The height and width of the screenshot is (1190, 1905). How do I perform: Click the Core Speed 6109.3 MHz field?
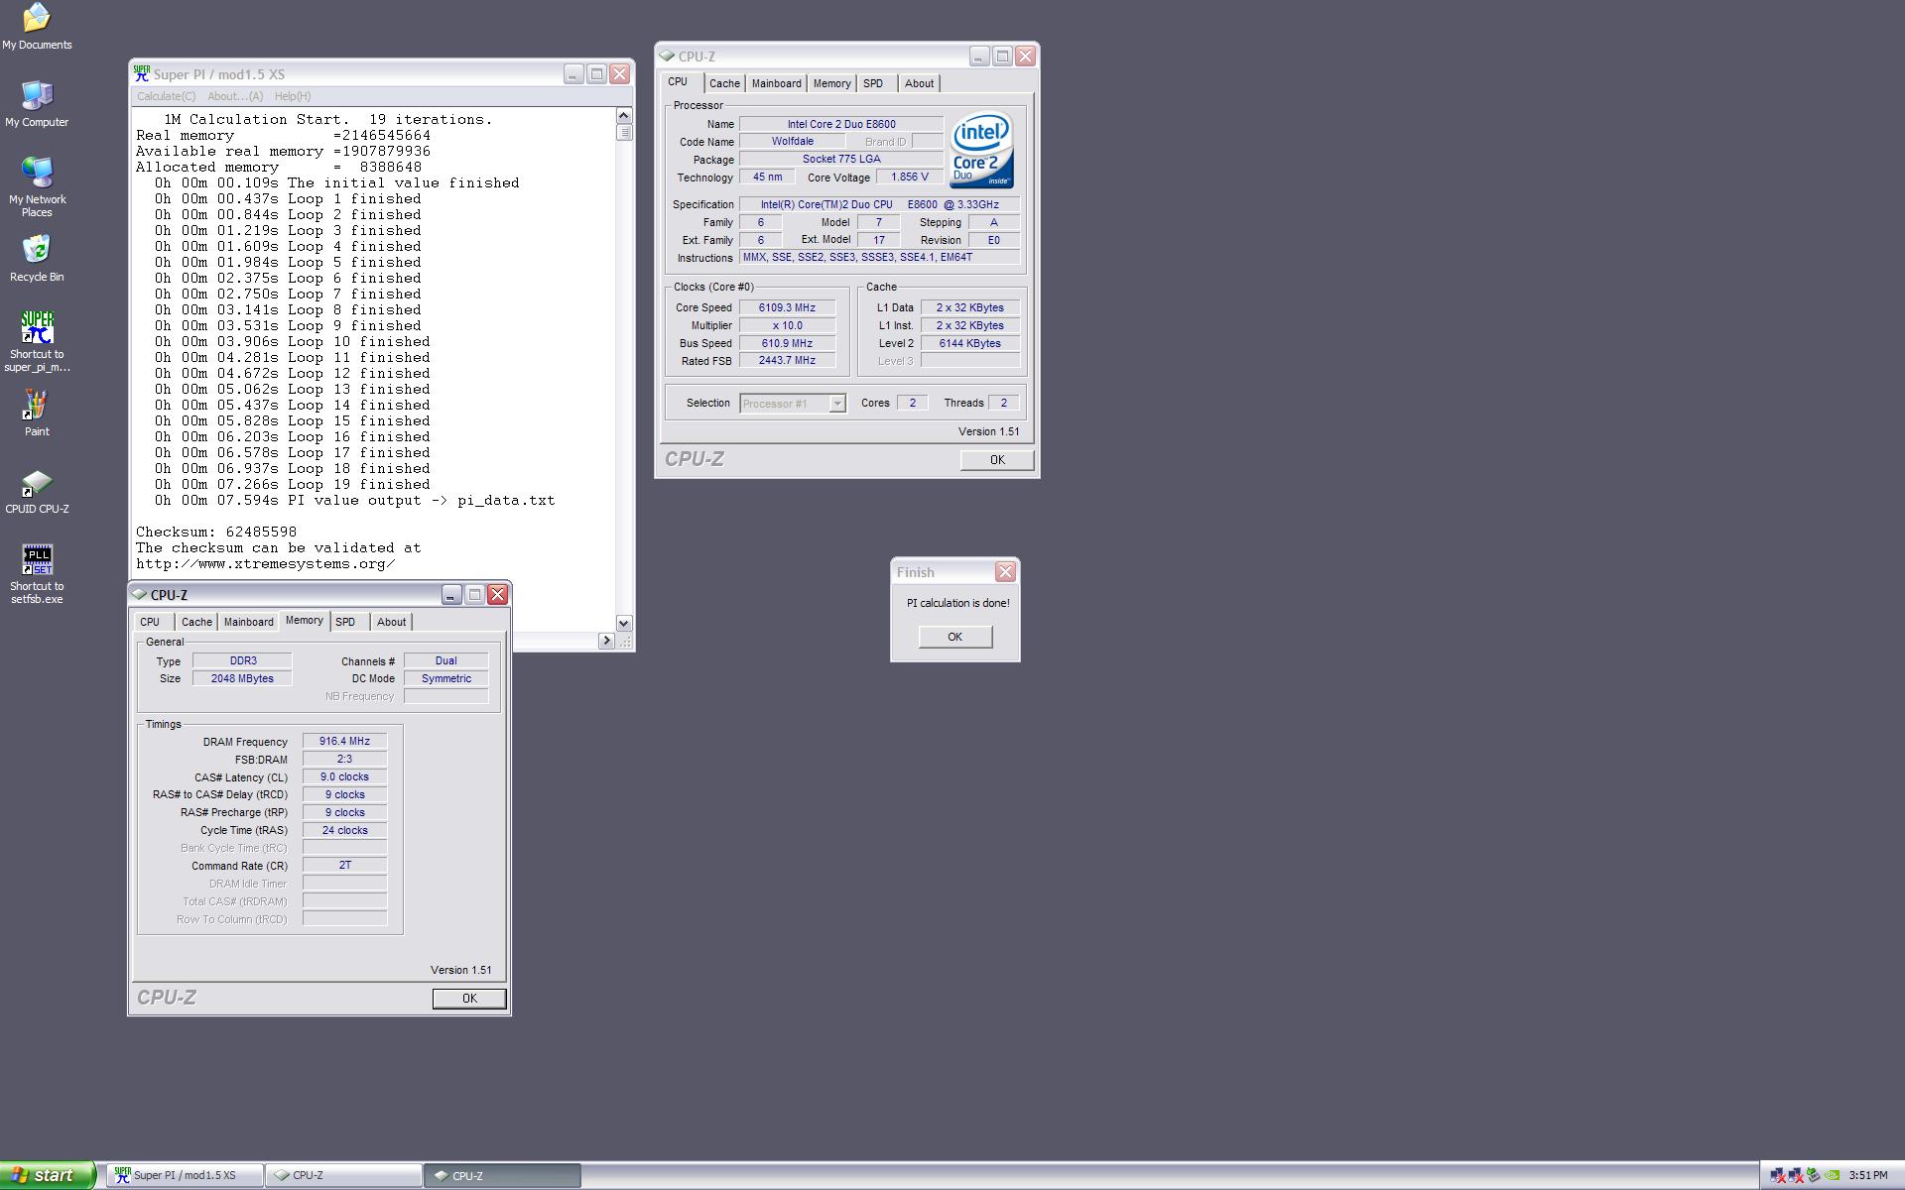787,307
